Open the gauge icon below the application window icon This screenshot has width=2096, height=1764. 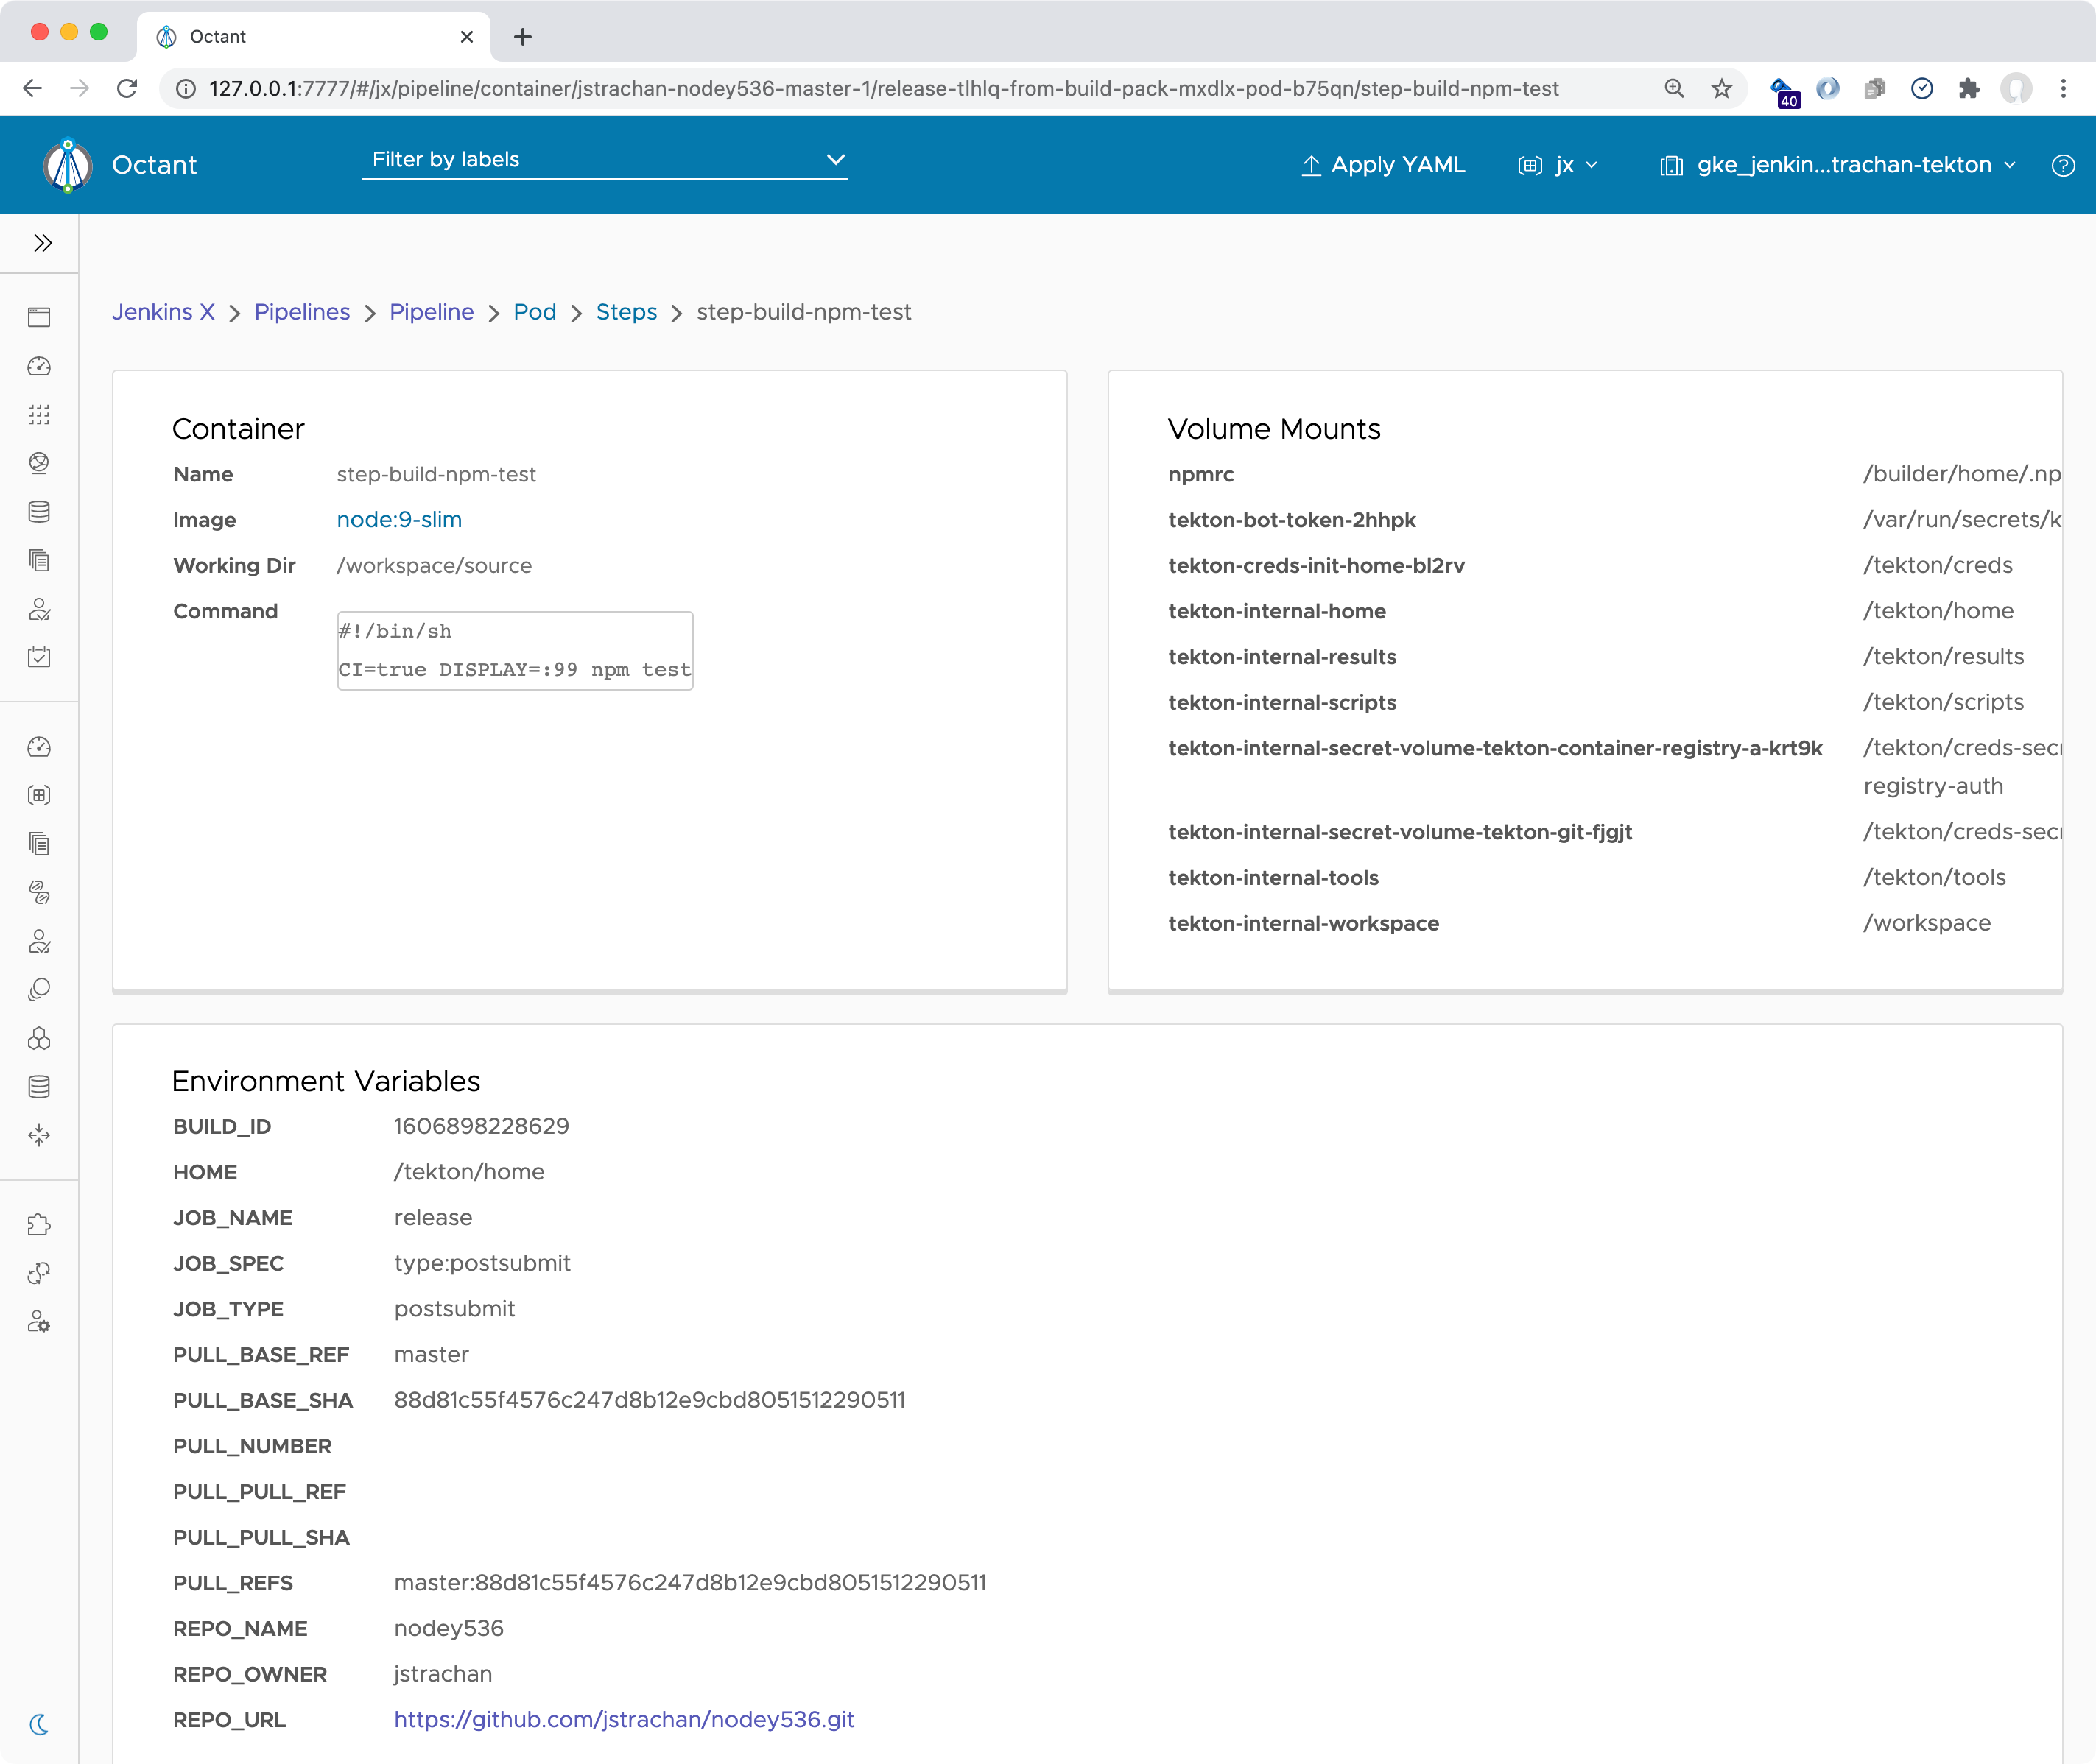point(39,366)
